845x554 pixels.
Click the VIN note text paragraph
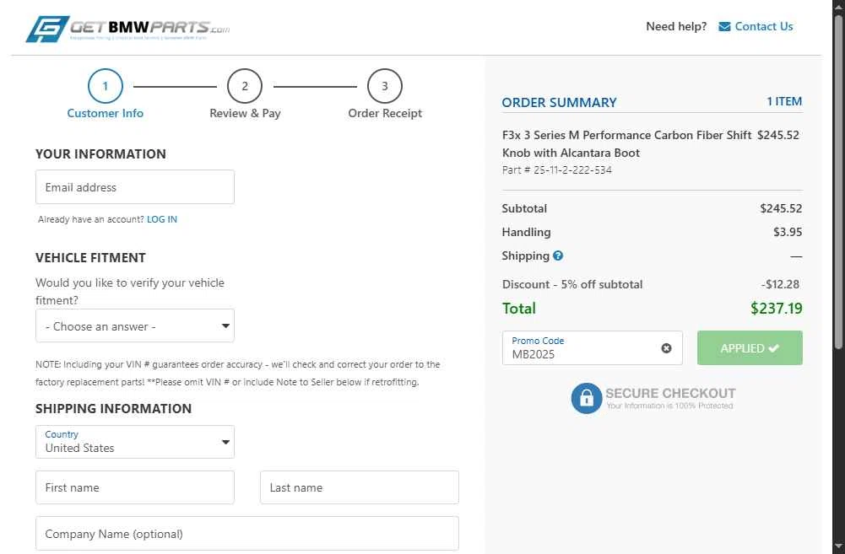(238, 373)
